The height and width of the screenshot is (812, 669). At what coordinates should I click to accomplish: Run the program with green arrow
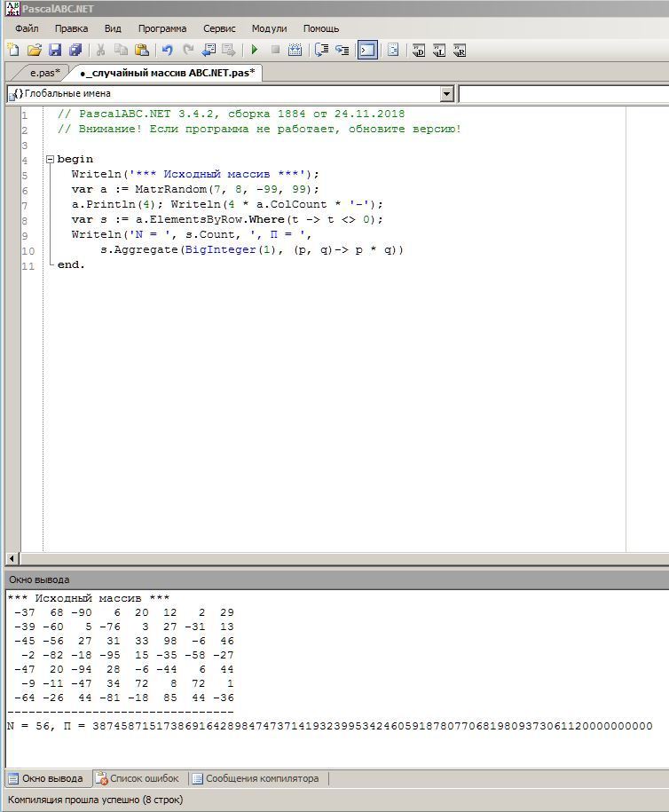tap(255, 50)
